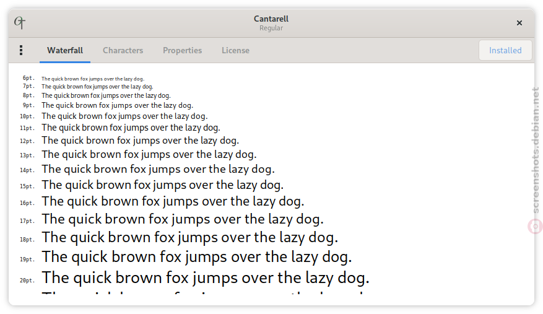Viewport: 543px width, 314px height.
Task: Click the 16pt. sample text line
Action: pos(173,202)
